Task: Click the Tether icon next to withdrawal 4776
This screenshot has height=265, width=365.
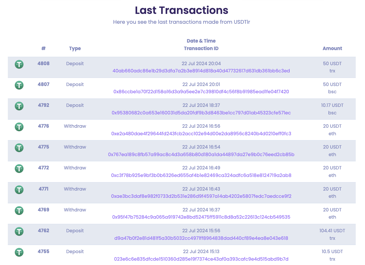Action: (19, 127)
